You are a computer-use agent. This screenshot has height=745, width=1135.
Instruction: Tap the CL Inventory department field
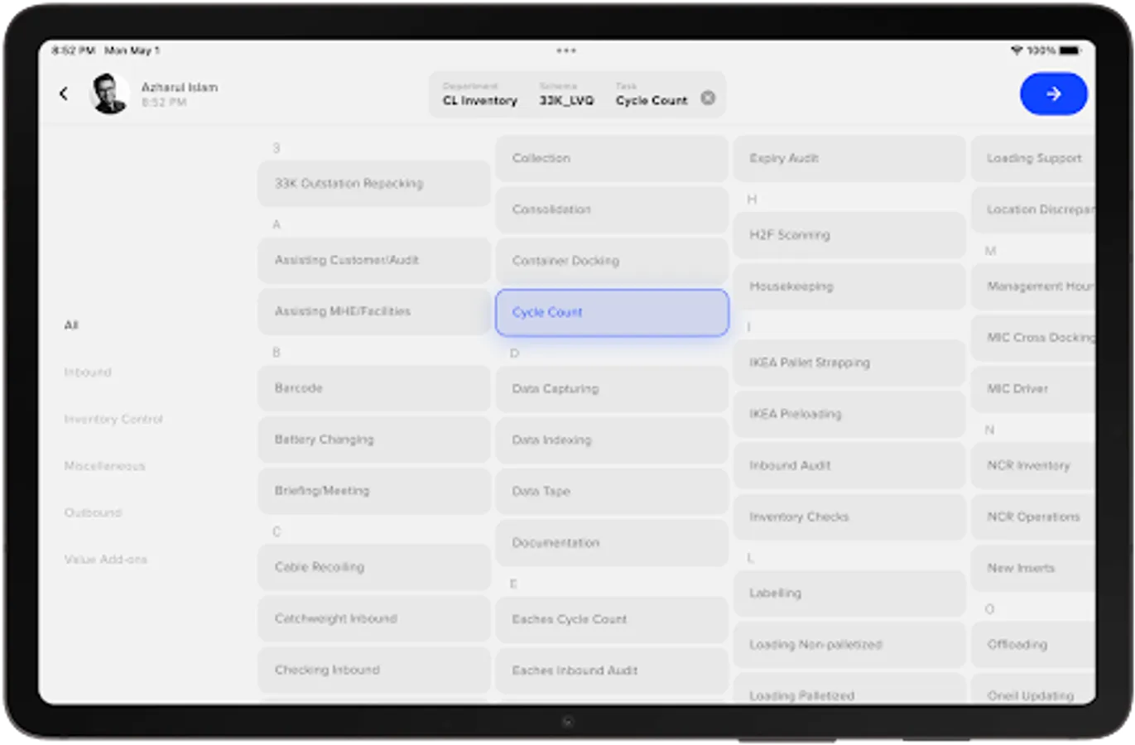pyautogui.click(x=480, y=94)
